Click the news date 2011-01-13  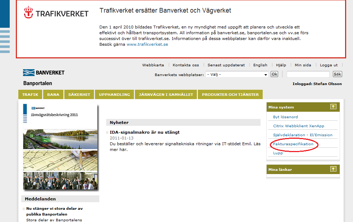[122, 138]
